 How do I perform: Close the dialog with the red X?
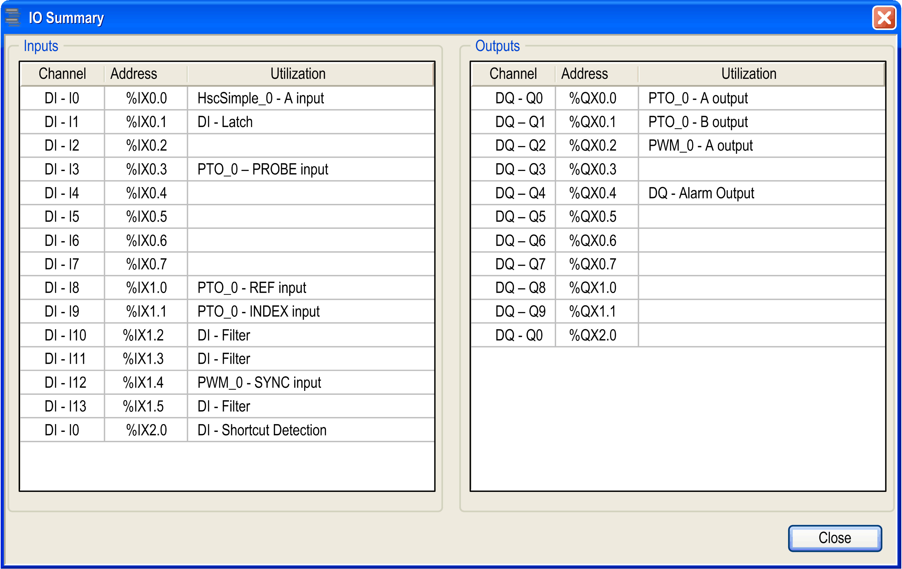point(884,17)
